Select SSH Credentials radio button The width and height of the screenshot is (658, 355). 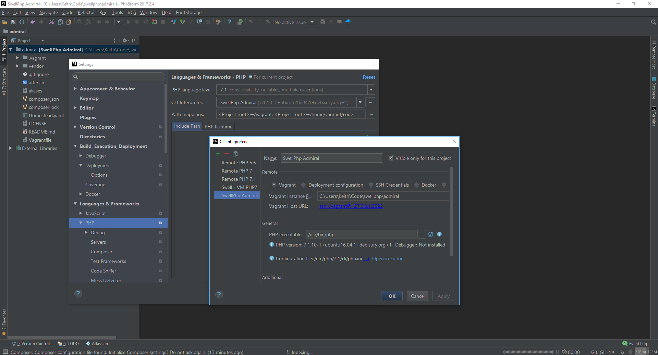371,185
